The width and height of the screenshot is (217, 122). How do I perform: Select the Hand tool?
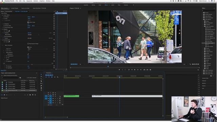pos(41,88)
